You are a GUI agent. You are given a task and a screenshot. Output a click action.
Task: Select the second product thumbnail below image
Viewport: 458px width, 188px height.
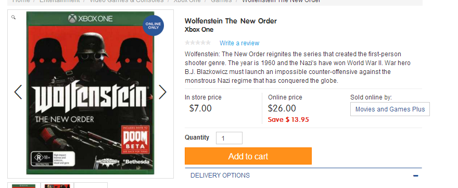coord(57,185)
